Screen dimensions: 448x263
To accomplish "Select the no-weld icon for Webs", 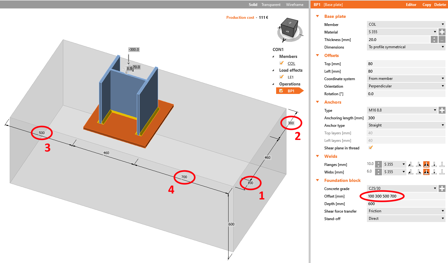I will click(x=442, y=172).
